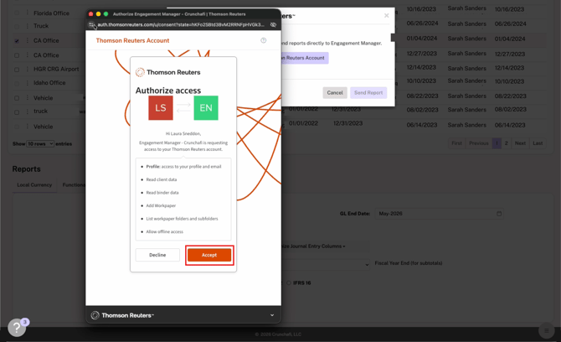
Task: Select current page 1 in pagination
Action: [x=497, y=143]
